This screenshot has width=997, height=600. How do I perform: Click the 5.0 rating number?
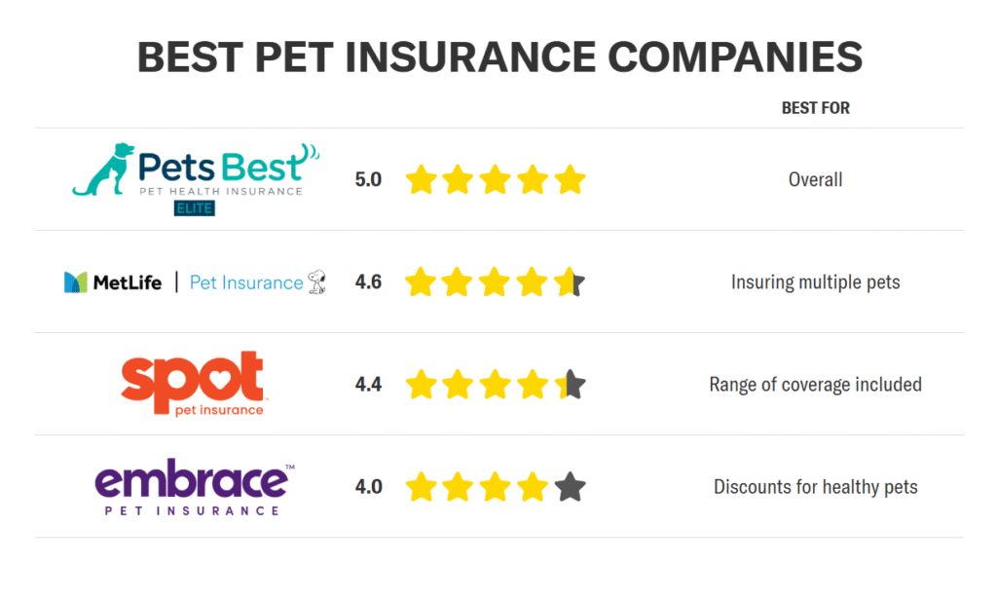tap(368, 179)
